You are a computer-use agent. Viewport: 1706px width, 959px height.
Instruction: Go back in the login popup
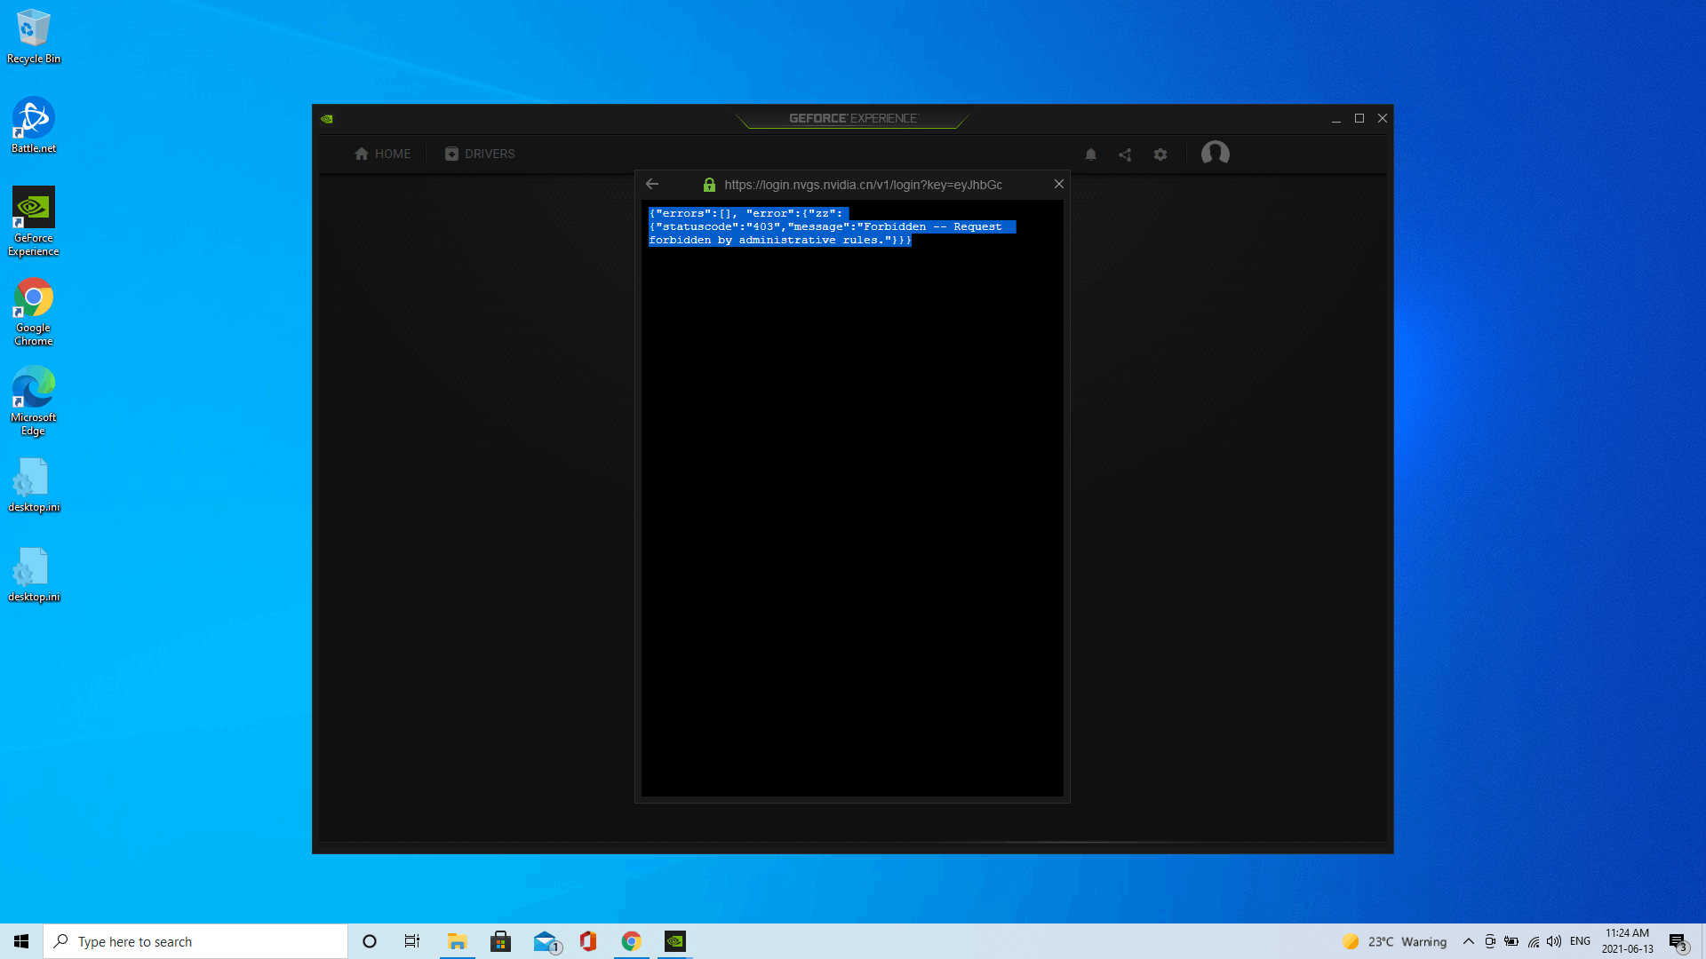652,184
